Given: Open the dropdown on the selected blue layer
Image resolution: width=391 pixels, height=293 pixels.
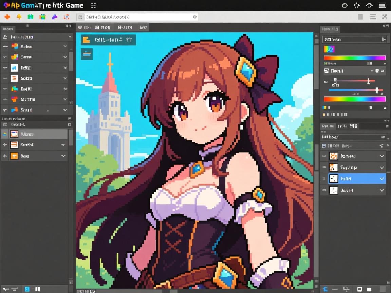Looking at the screenshot, I should pos(381,178).
